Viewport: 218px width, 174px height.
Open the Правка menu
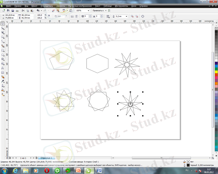click(x=18, y=6)
